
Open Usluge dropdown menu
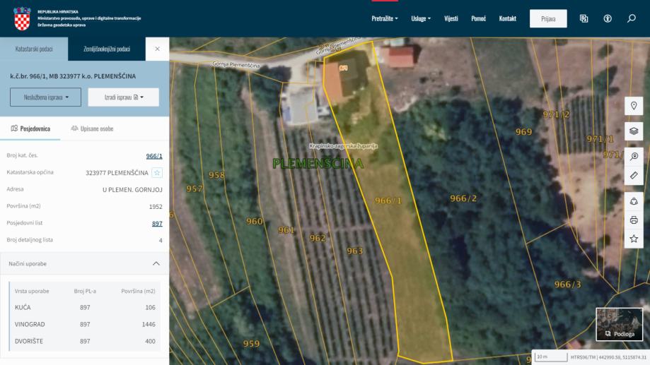[421, 18]
